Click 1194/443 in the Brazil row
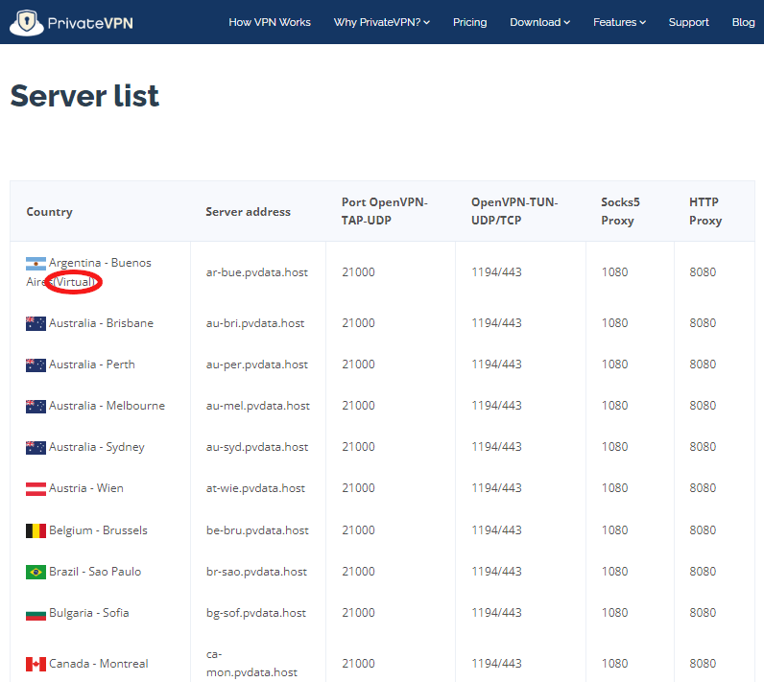The image size is (764, 682). (x=496, y=572)
